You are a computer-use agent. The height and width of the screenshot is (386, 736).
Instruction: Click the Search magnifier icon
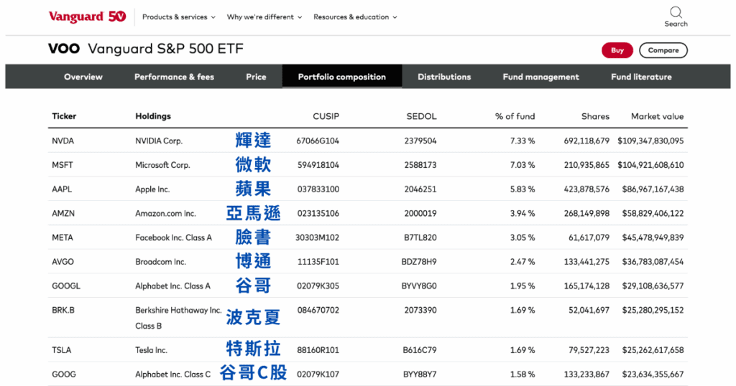[x=676, y=12]
